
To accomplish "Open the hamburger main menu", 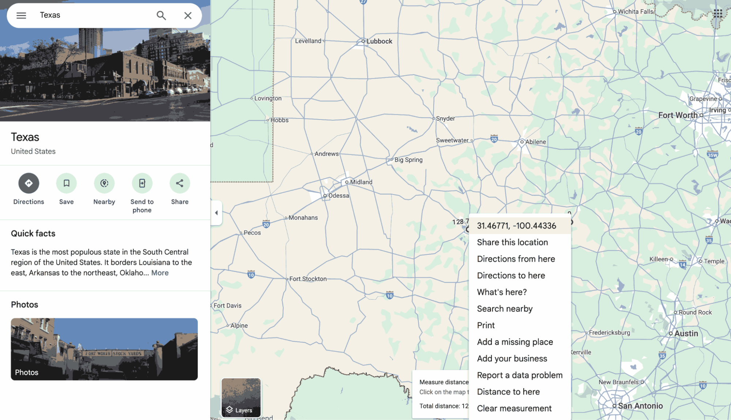I will [x=21, y=15].
